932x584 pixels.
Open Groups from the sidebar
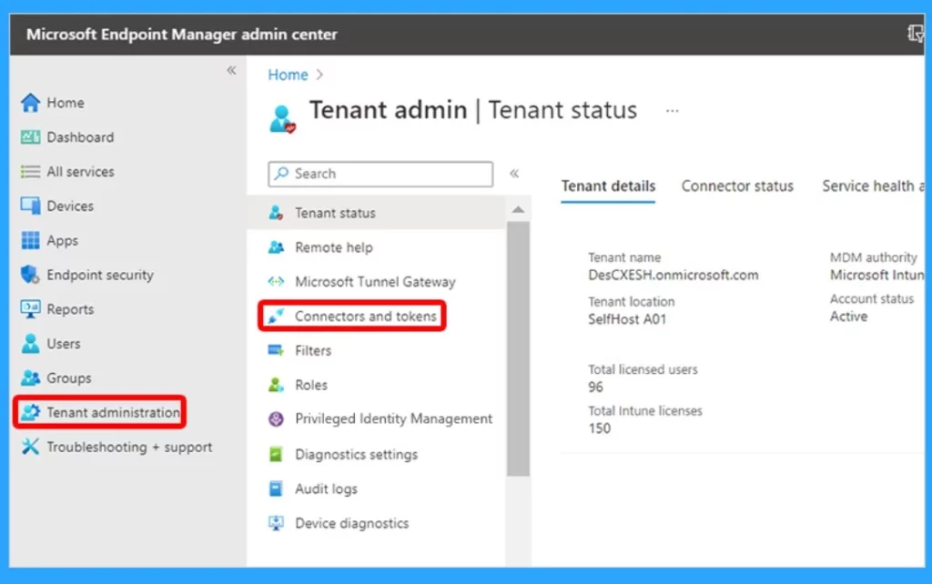pyautogui.click(x=69, y=378)
